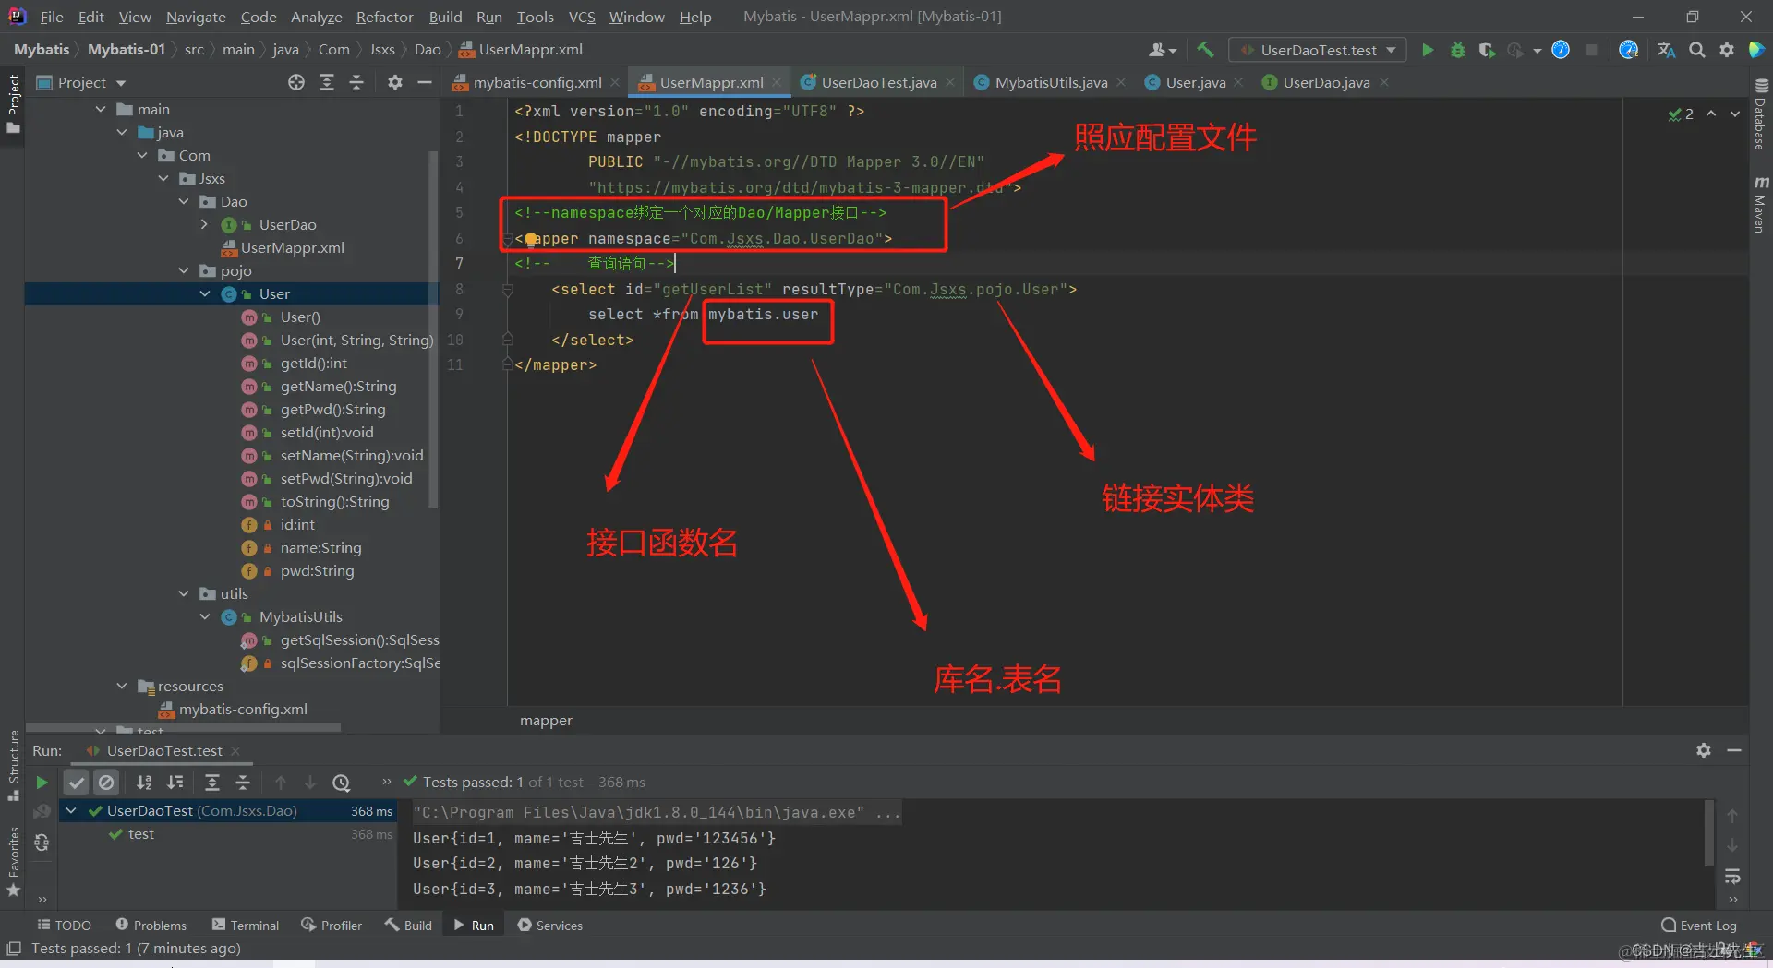Open the Maven side panel
This screenshot has height=968, width=1773.
1760,203
